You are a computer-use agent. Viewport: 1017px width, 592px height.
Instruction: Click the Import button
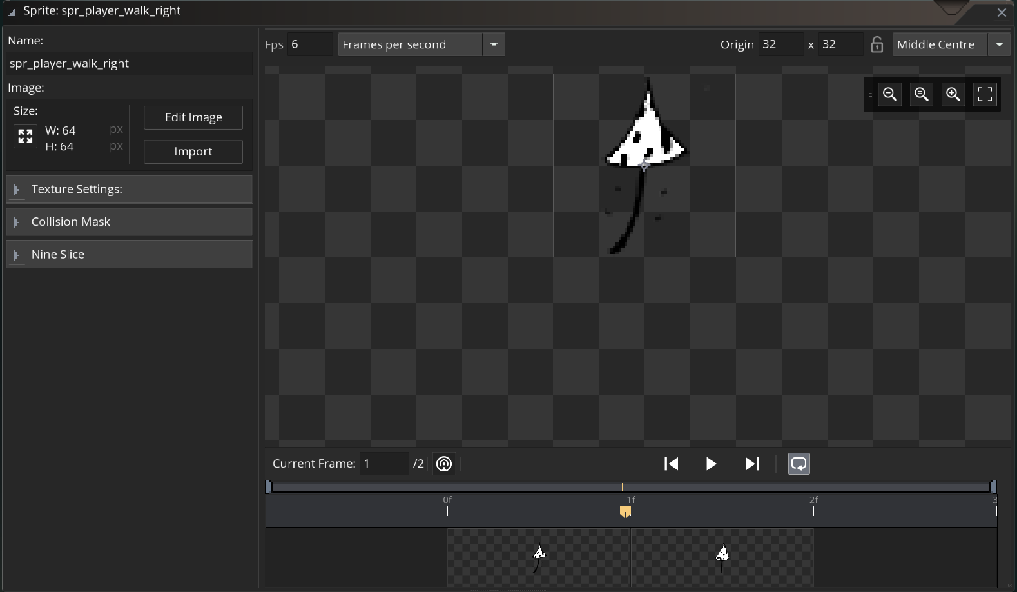pyautogui.click(x=193, y=152)
